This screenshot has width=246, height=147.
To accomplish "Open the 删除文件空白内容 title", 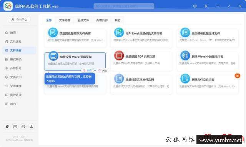I will tap(203, 80).
